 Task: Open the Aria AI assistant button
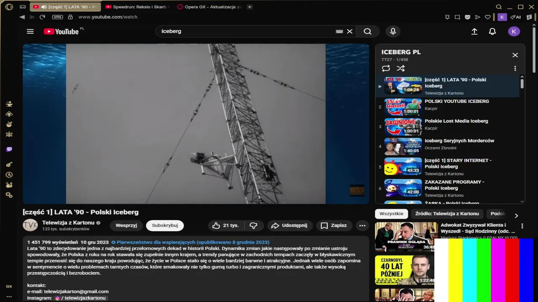pyautogui.click(x=516, y=17)
